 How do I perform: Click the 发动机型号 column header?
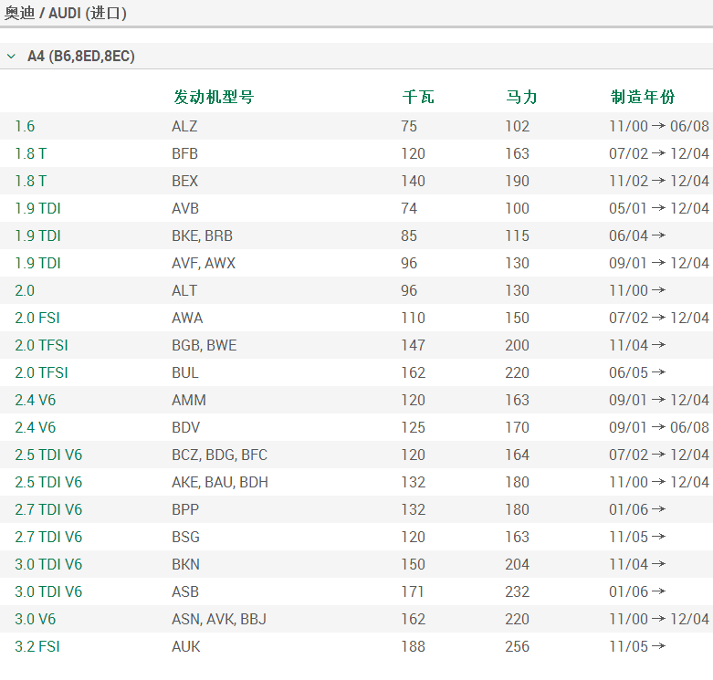coord(214,97)
